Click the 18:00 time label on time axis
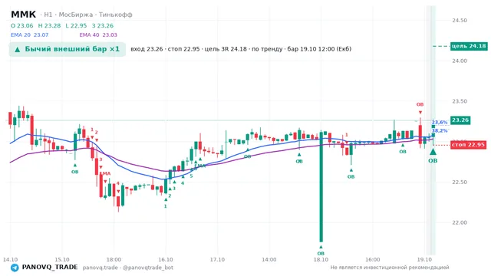Screen dimensions: 491x276 click(114, 259)
